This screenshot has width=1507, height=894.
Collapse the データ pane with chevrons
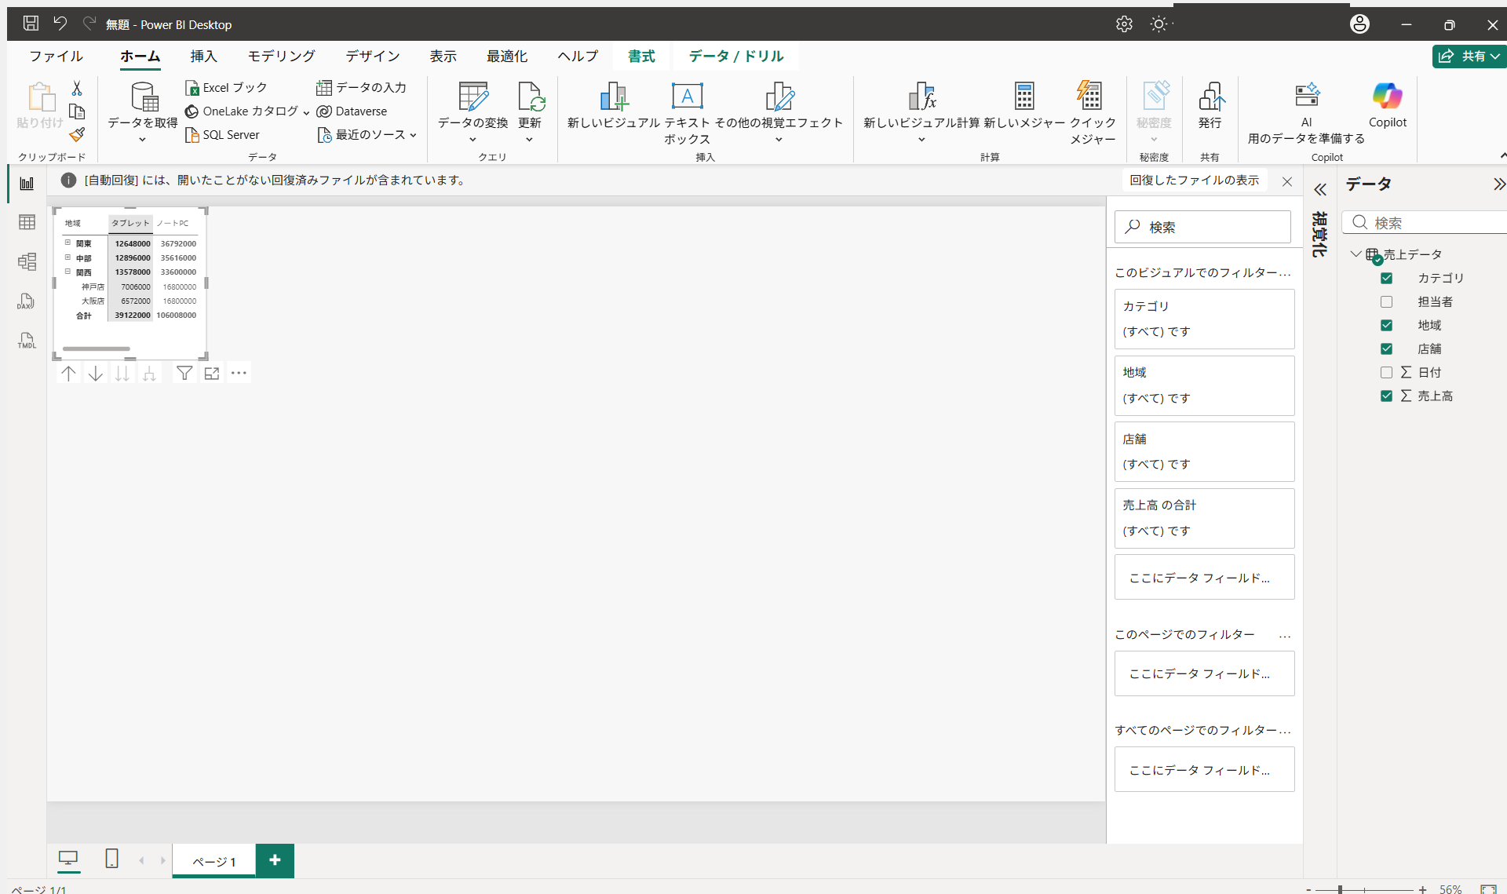(1498, 184)
